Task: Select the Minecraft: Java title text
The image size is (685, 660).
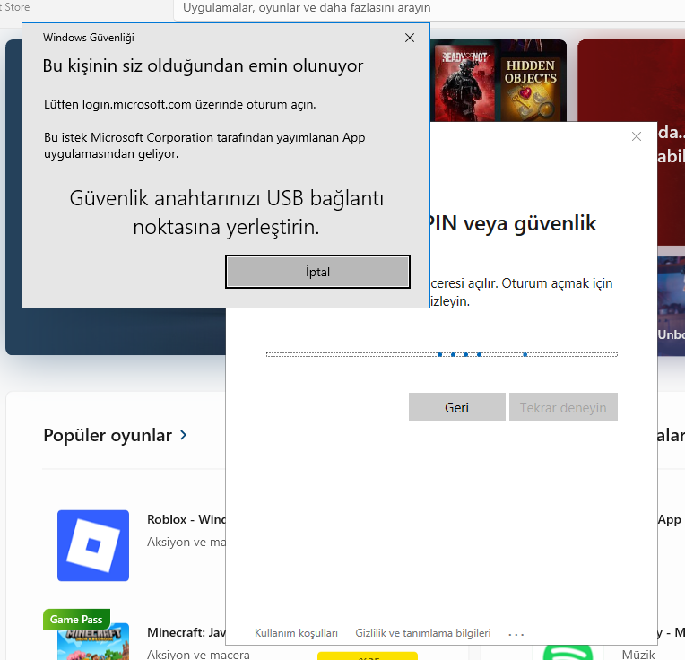Action: tap(186, 632)
